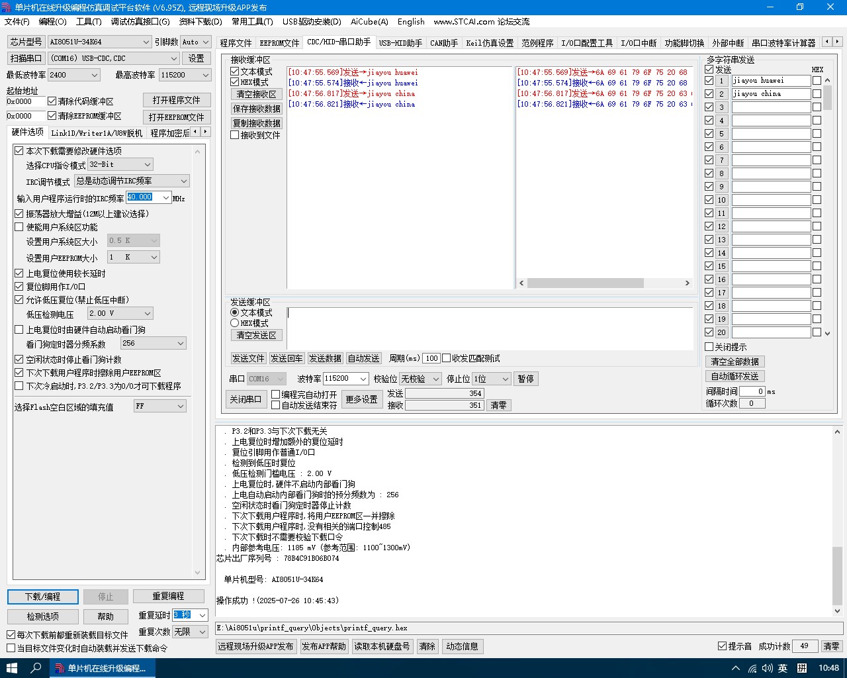847x678 pixels.
Task: Open taskbar search magnifier icon
Action: click(36, 668)
